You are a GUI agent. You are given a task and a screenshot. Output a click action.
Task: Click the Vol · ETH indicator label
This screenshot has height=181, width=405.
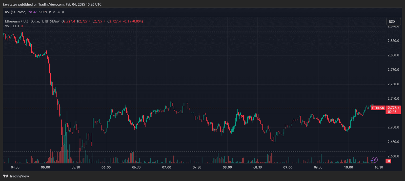pos(12,26)
